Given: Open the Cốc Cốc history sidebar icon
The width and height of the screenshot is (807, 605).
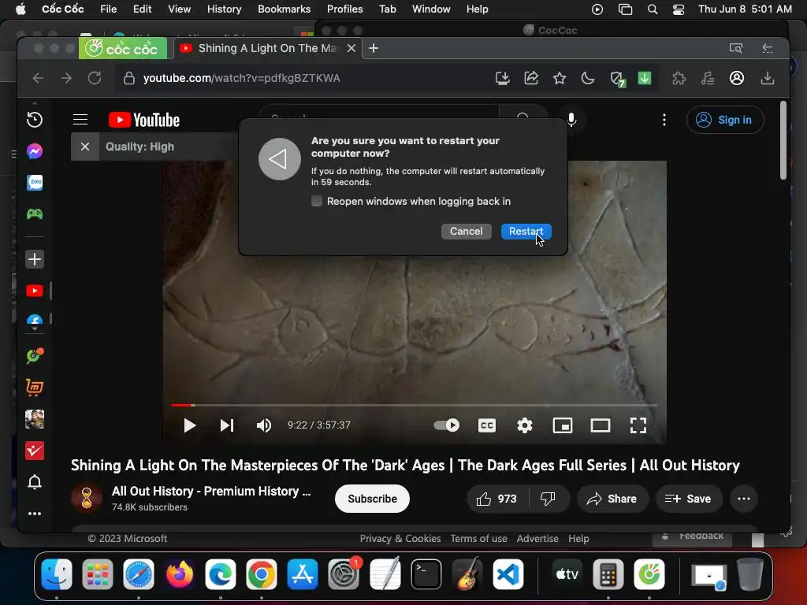Looking at the screenshot, I should pyautogui.click(x=35, y=120).
